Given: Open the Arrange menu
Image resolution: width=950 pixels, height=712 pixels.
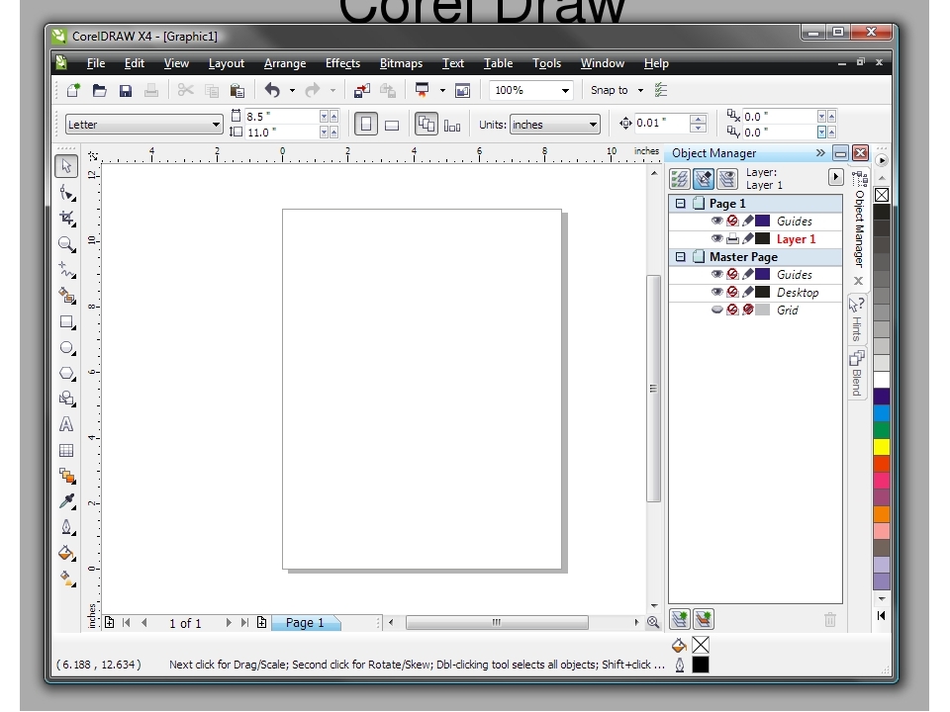Looking at the screenshot, I should click(285, 63).
